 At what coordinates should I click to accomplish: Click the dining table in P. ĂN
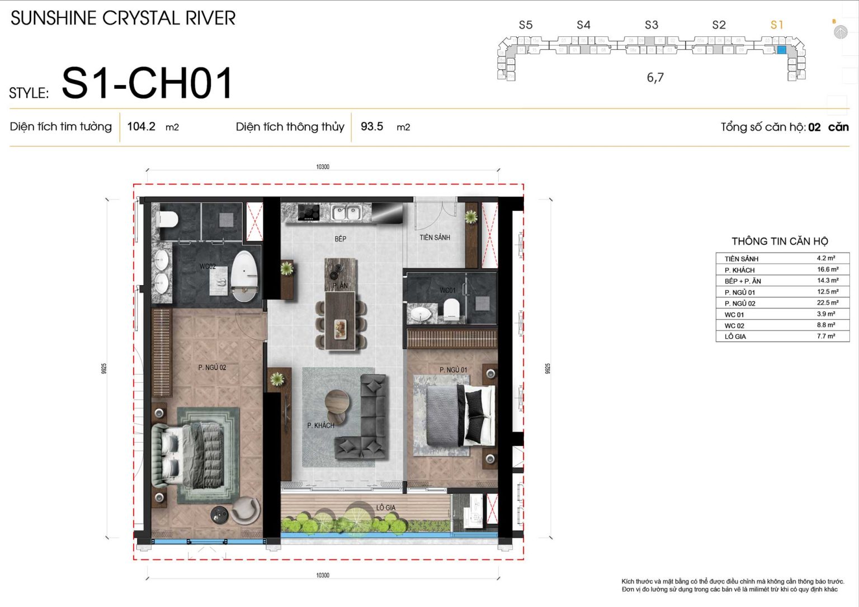click(341, 320)
